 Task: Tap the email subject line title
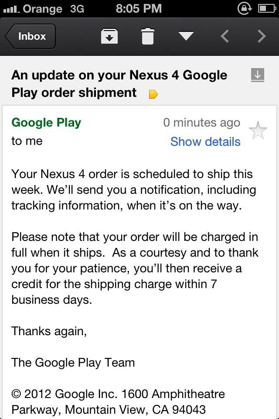pyautogui.click(x=119, y=84)
